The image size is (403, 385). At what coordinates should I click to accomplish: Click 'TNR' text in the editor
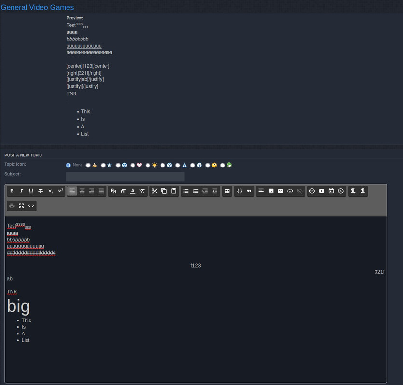(x=12, y=292)
